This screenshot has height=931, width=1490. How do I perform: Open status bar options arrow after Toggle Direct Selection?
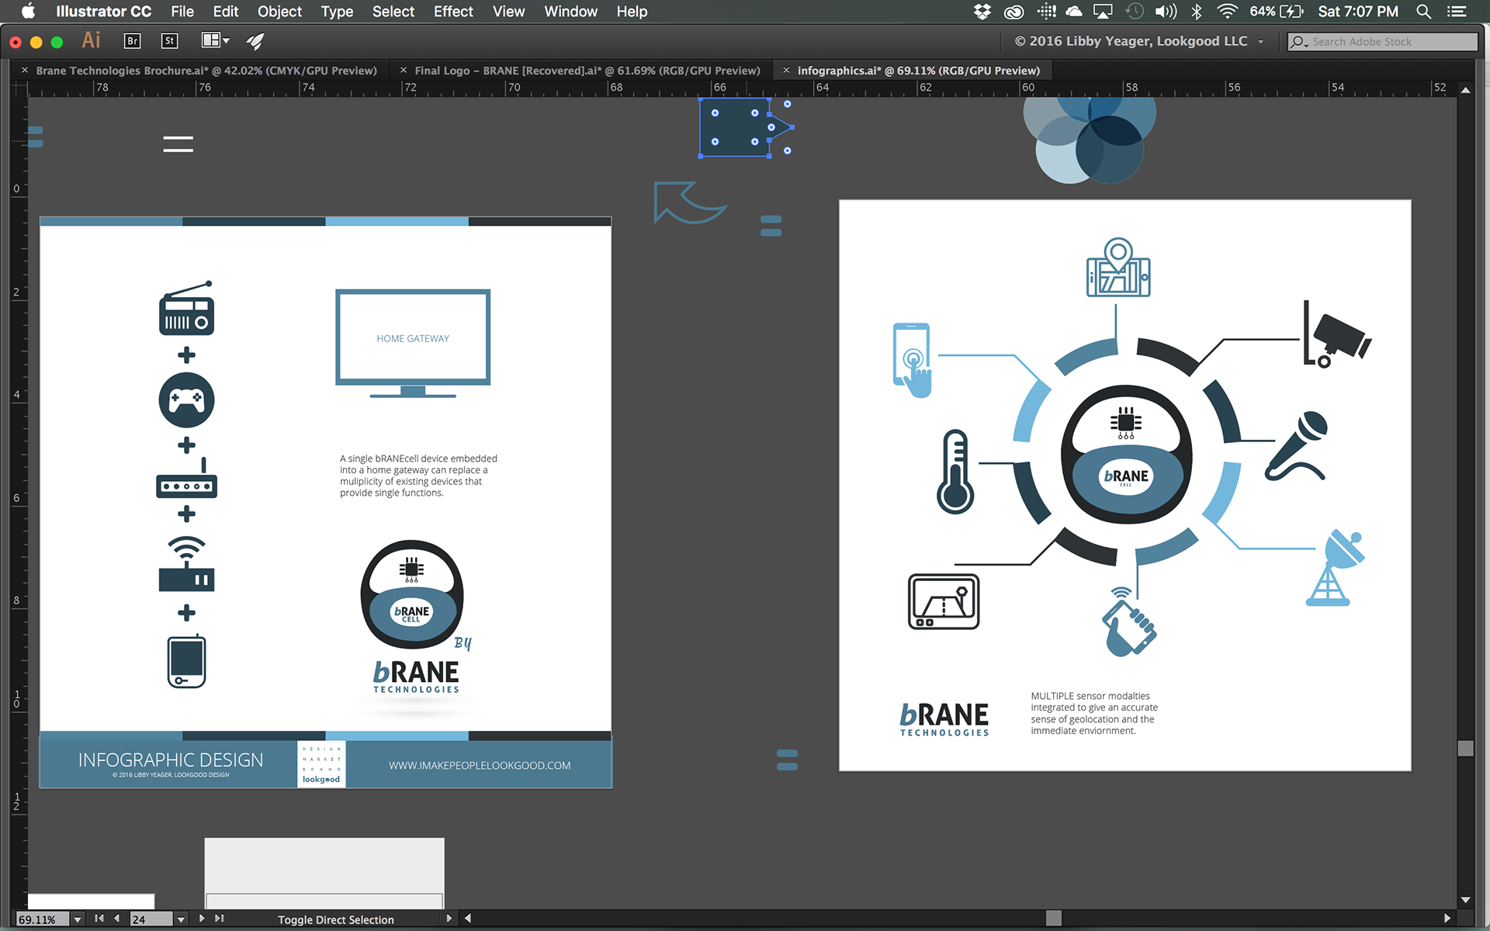tap(449, 919)
